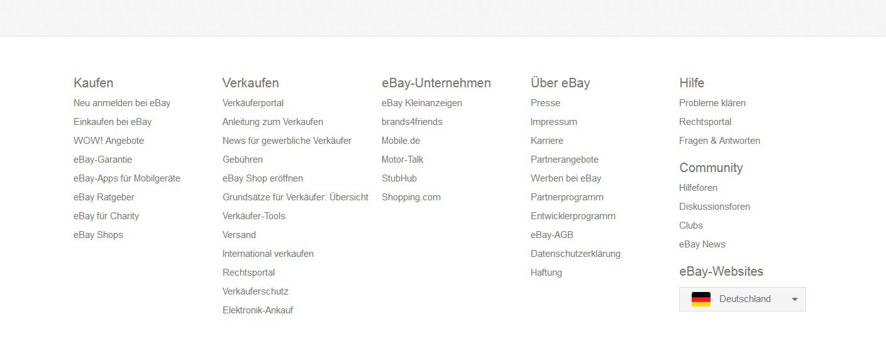Open the Verkäuferportal link
This screenshot has height=341, width=886.
253,103
